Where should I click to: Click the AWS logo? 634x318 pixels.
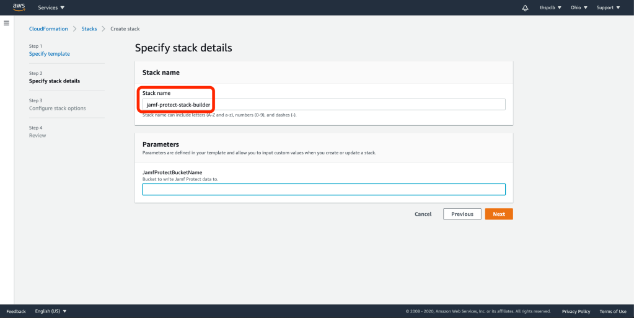click(19, 7)
